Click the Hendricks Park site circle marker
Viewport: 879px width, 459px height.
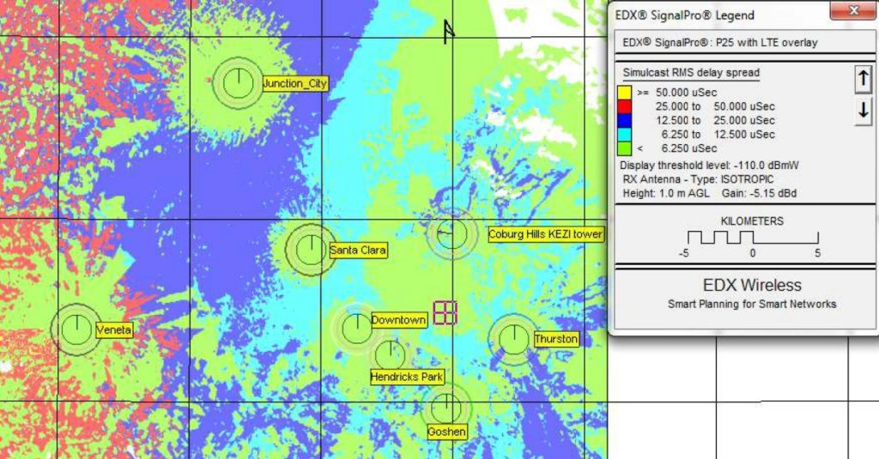coord(390,353)
